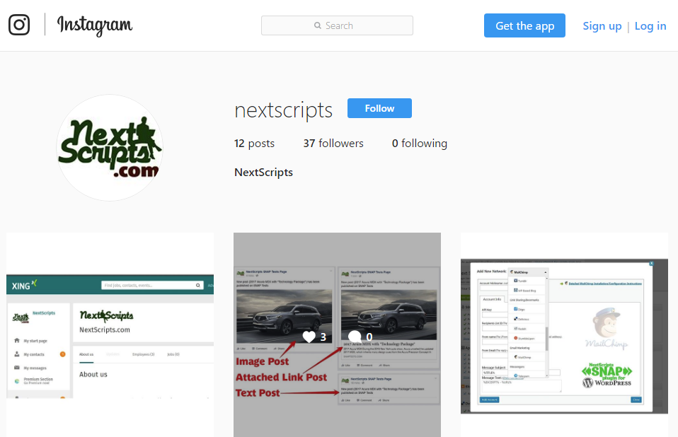View the 37 followers list

(x=333, y=144)
